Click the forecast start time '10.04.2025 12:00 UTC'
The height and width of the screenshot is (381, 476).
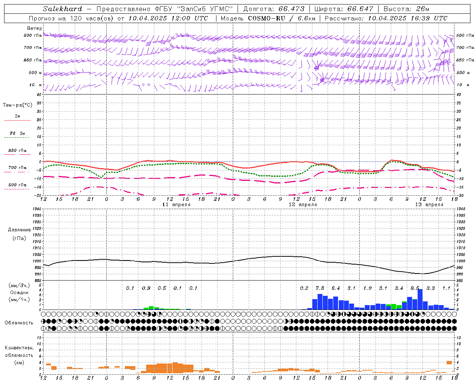(x=168, y=18)
